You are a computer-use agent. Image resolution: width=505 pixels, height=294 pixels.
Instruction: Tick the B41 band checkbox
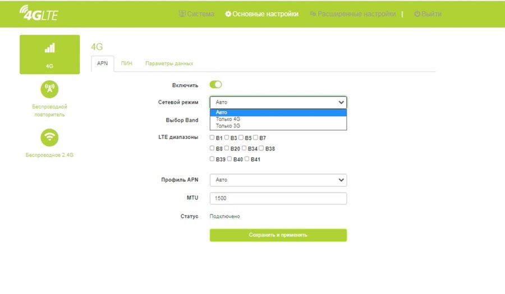(x=247, y=159)
